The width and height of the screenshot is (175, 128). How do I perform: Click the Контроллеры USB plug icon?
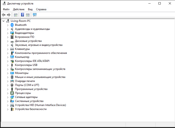point(12,65)
